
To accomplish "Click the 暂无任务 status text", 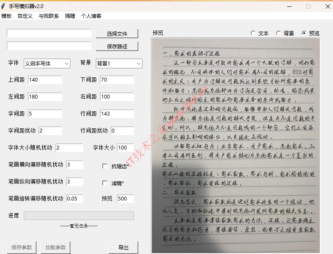I will coord(79,226).
